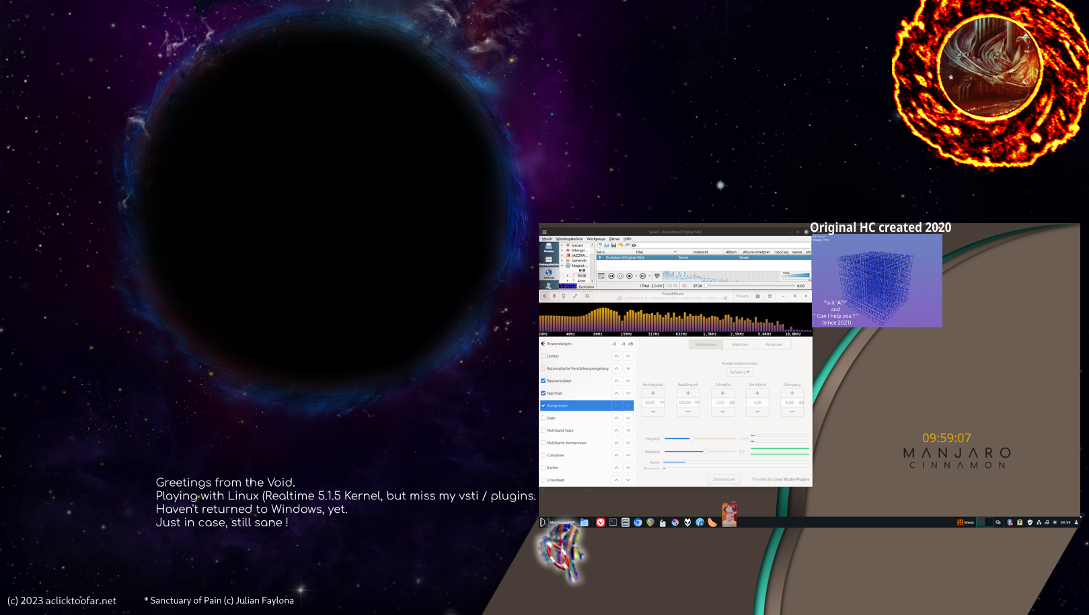Image resolution: width=1089 pixels, height=615 pixels.
Task: Open the Wiedergabeliste sidebar icon
Action: [x=549, y=261]
